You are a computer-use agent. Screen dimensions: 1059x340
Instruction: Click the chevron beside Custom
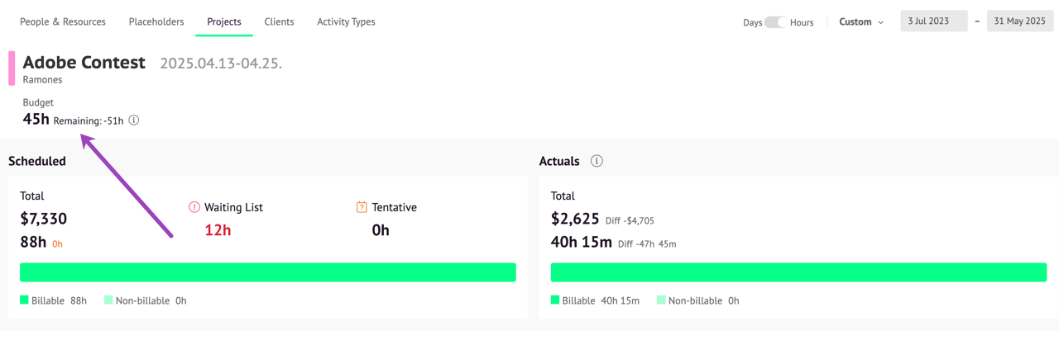pos(880,22)
